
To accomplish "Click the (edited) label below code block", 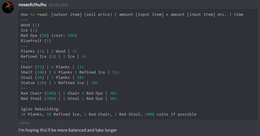I will pos(24,123).
